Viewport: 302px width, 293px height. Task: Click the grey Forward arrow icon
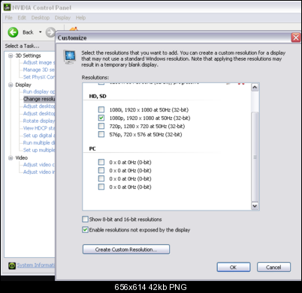pyautogui.click(x=50, y=32)
